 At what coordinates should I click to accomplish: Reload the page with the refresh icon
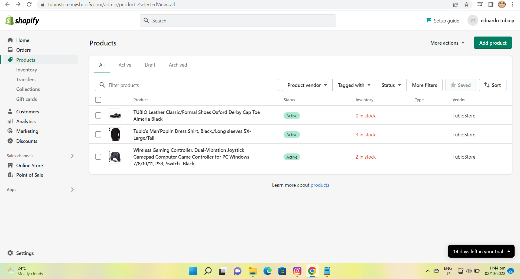point(29,4)
